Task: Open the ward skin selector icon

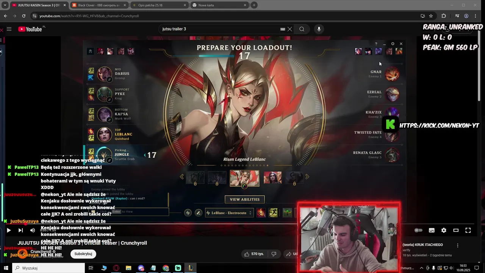Action: pos(287,213)
